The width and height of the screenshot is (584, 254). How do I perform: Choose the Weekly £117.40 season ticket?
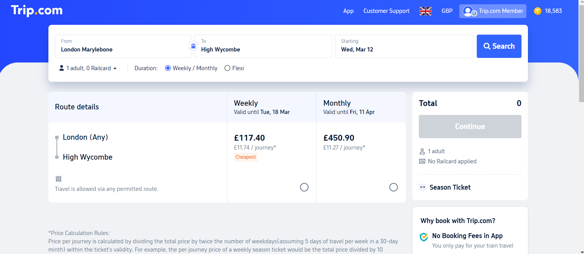pos(304,187)
